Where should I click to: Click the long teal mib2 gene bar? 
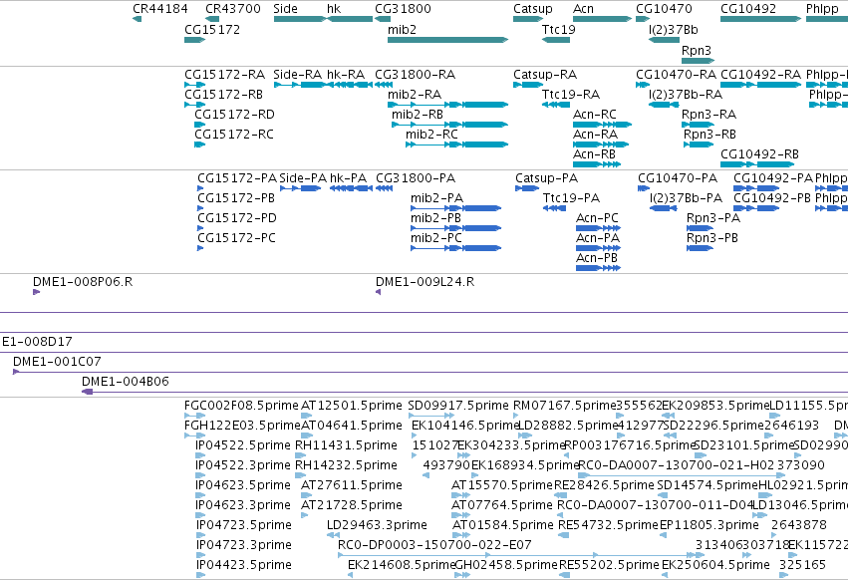(447, 40)
